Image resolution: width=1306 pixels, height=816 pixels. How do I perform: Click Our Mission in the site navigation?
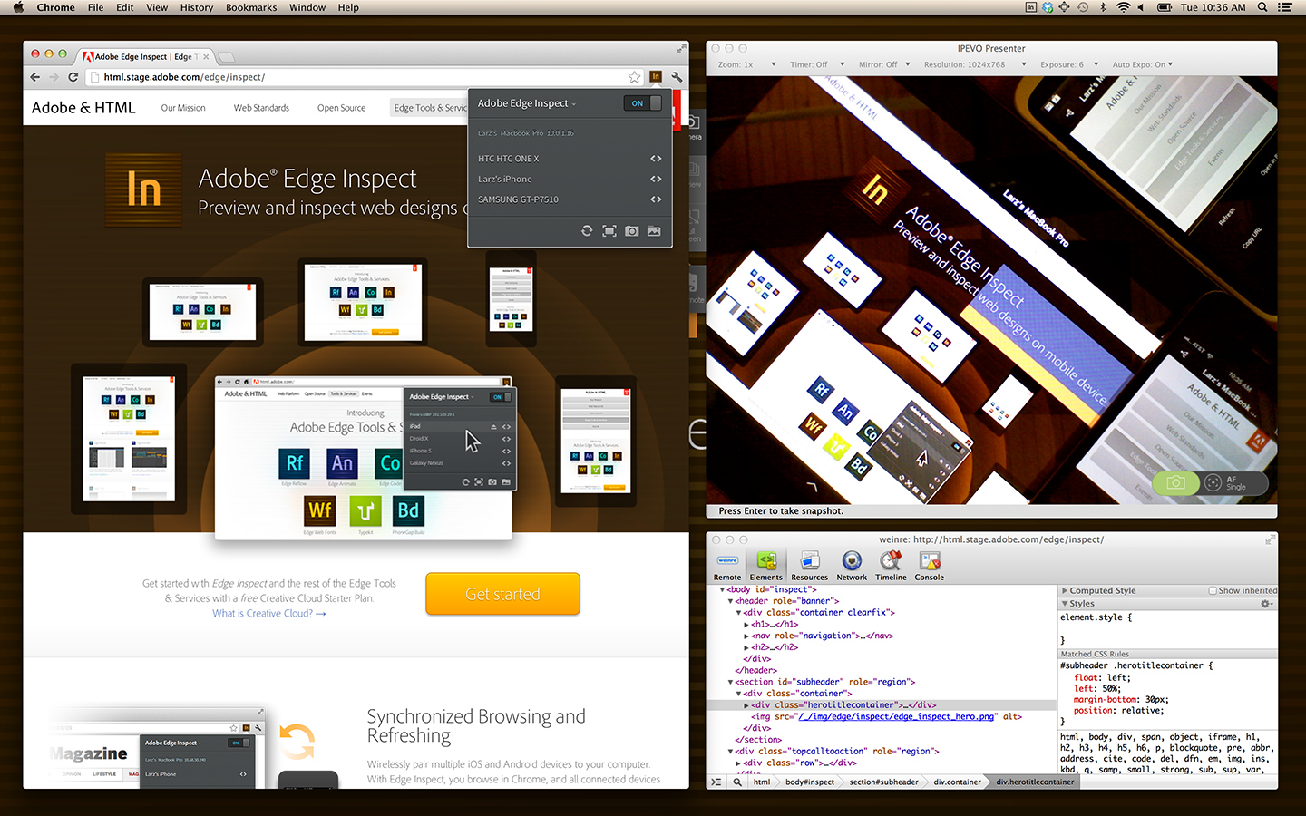[183, 108]
